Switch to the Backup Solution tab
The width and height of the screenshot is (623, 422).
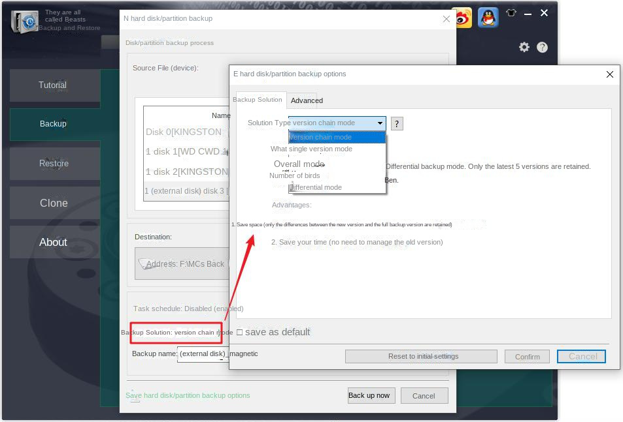click(258, 100)
